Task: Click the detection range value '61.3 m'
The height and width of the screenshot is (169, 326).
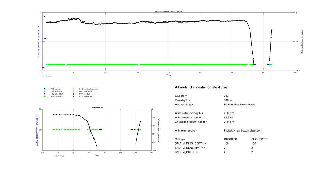Action: point(228,118)
